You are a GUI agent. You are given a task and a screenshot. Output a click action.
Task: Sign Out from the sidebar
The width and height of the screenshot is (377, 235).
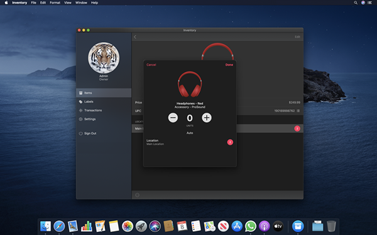point(104,133)
